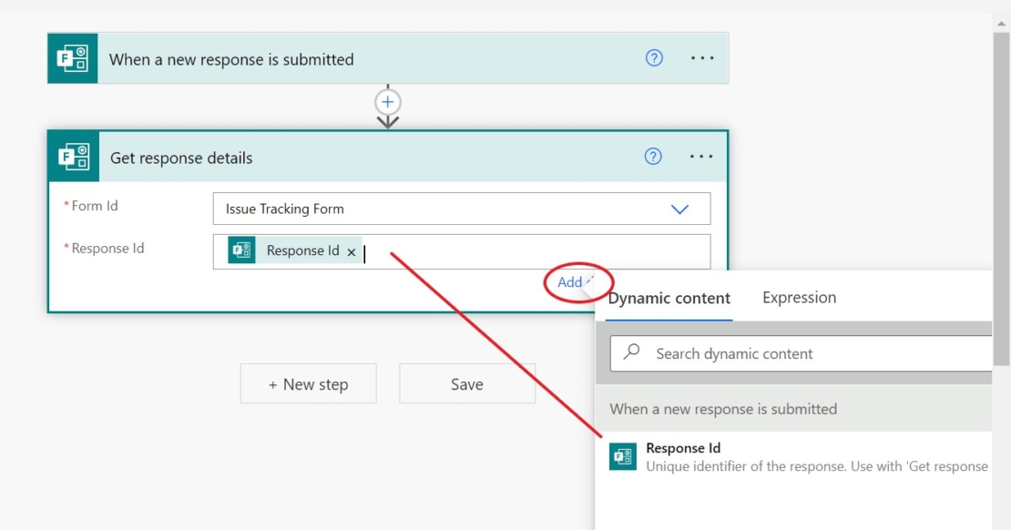Click the circled Add dynamic content link
The image size is (1011, 530).
[569, 282]
